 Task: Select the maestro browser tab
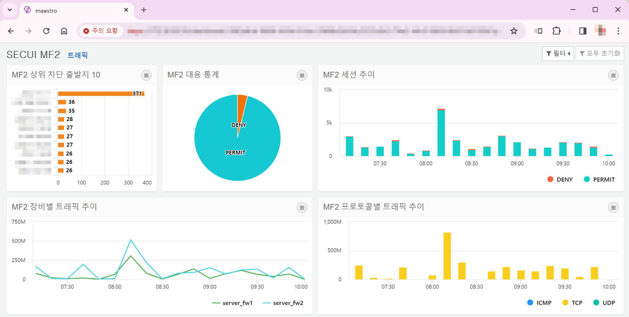coord(77,11)
